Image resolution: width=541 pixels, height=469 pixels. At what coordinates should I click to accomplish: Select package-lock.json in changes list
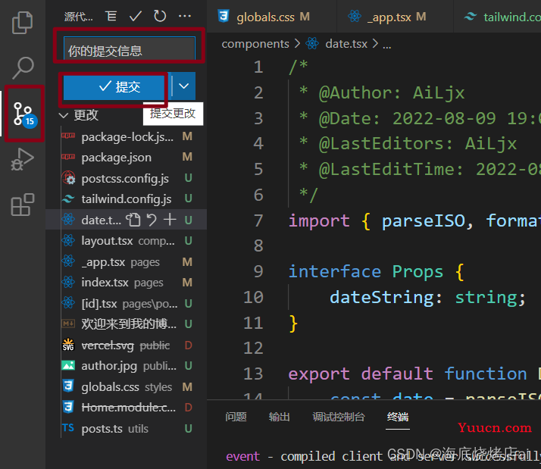click(127, 137)
